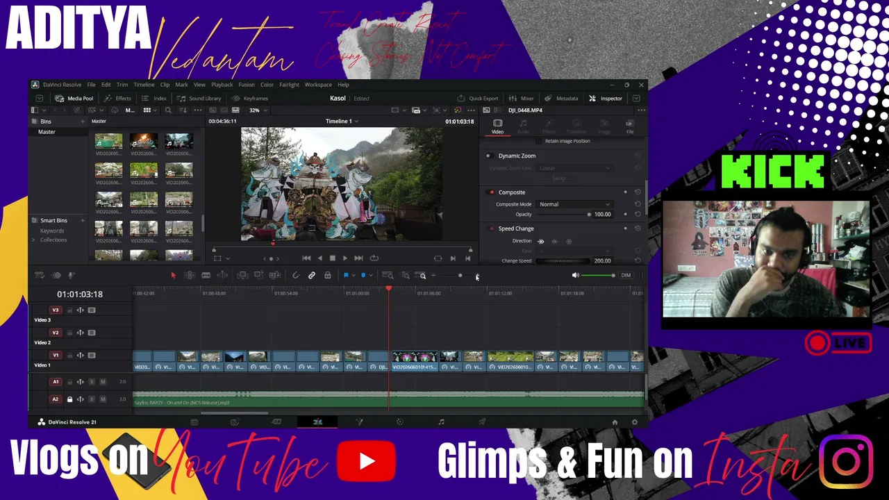Open the Composite Mode Normal dropdown
Viewport: 889px width, 500px height.
pos(575,204)
